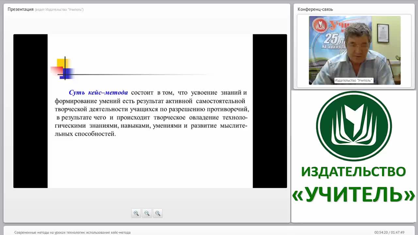Zoom in on the presentation slide
Screen dimensions: 418x235
click(136, 213)
